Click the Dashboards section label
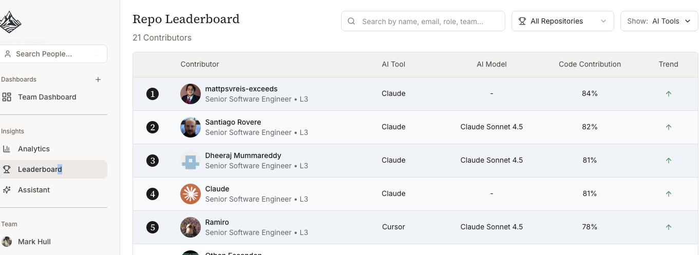The image size is (700, 255). 18,80
